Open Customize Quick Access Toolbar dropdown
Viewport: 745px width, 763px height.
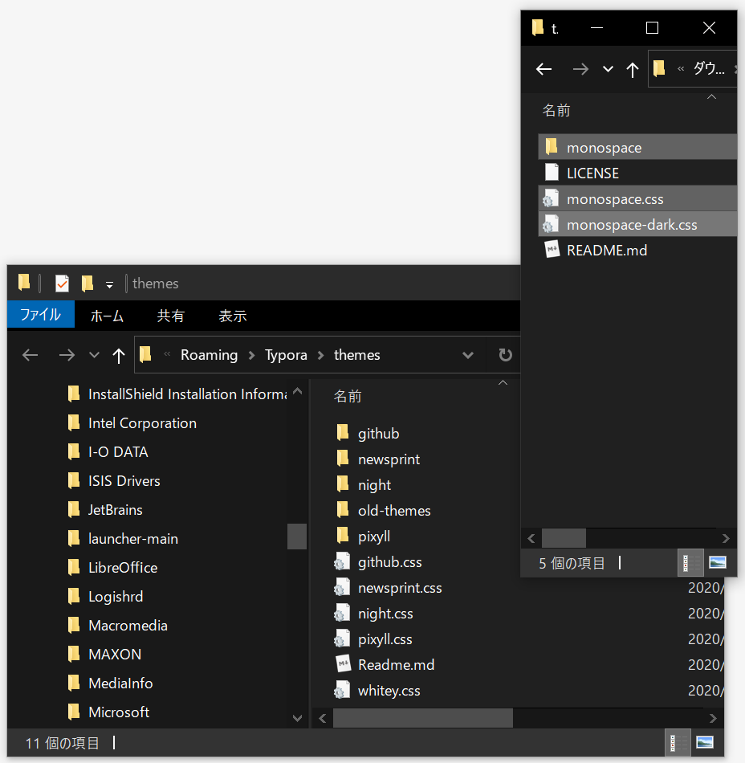109,284
